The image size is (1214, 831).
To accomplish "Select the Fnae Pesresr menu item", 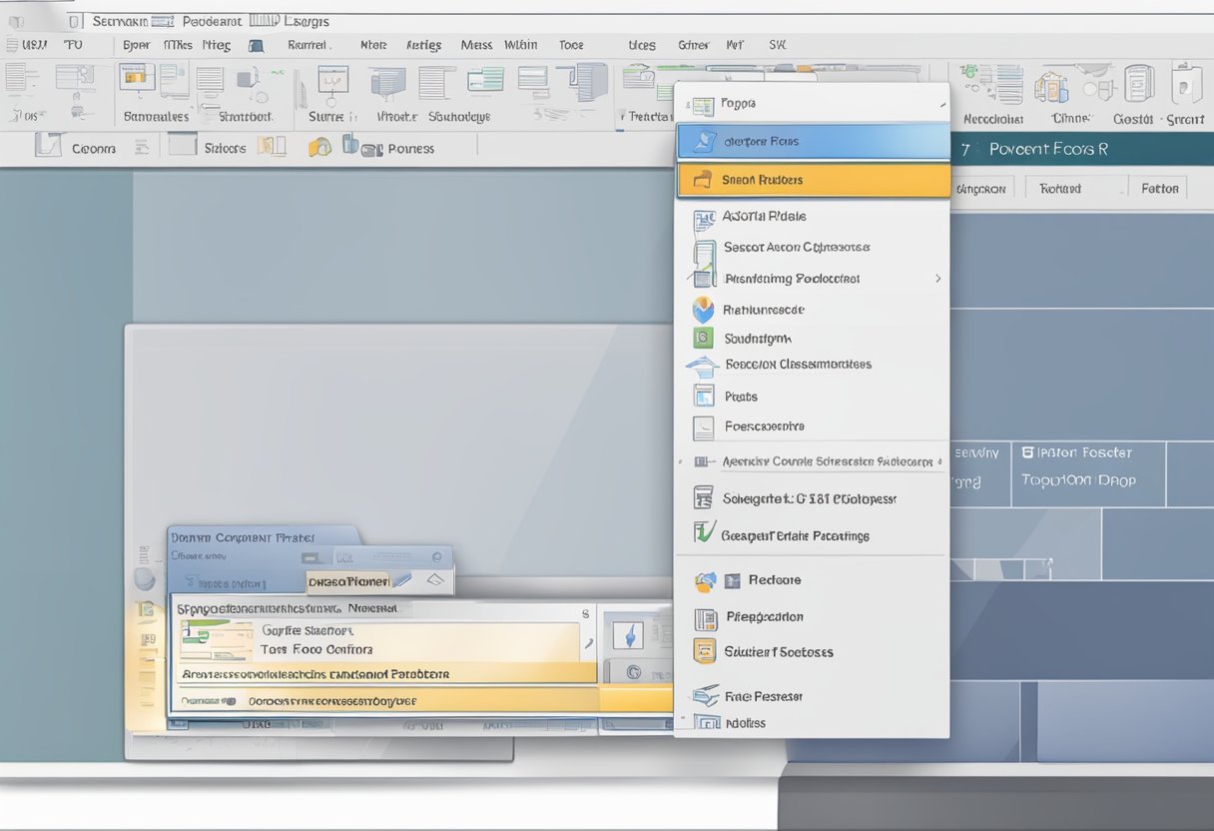I will [764, 696].
